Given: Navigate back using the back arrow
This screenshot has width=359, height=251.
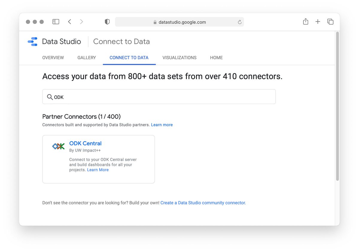Looking at the screenshot, I should pos(69,22).
